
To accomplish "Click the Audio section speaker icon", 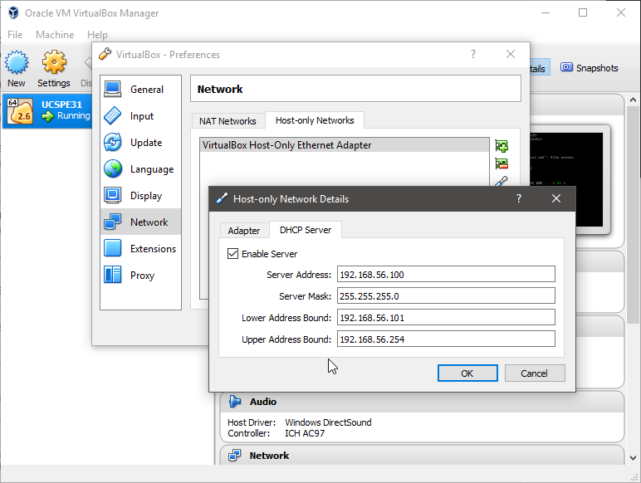I will click(x=235, y=402).
